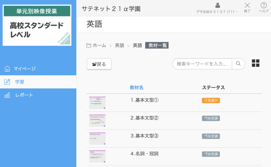Image resolution: width=271 pixels, height=167 pixels.
Task: Open the lesson 2.基本文型②
Action: 144,118
